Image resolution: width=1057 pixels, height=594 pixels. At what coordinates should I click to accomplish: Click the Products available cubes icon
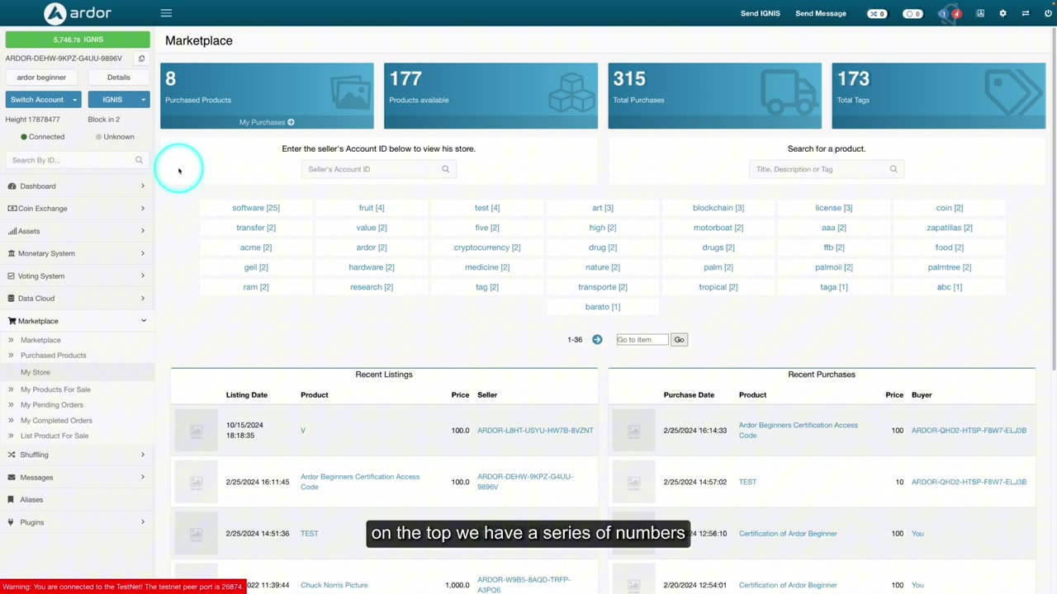pyautogui.click(x=572, y=92)
